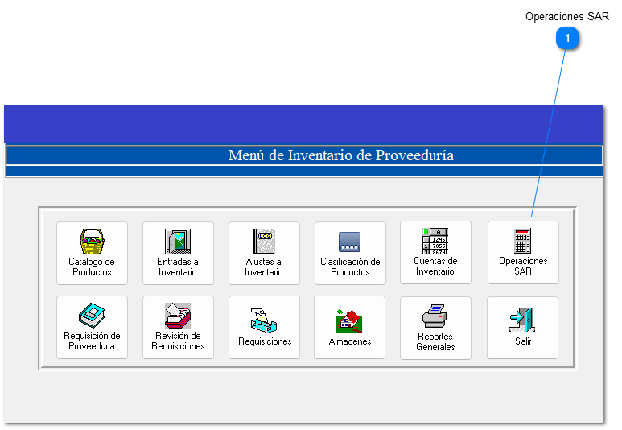Click the Salir exit door icon

pyautogui.click(x=523, y=320)
